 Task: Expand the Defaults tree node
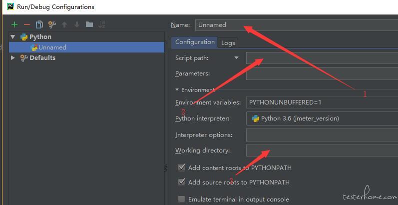pyautogui.click(x=12, y=58)
